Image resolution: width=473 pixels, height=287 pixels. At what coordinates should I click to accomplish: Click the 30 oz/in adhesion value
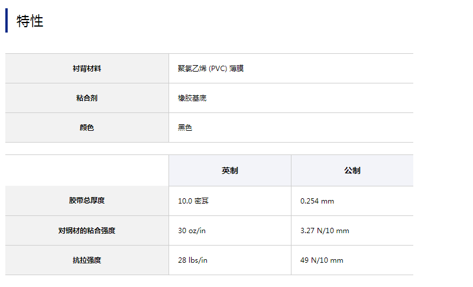(x=192, y=231)
